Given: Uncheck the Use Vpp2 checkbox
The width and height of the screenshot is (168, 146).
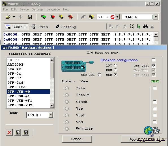Looking at the screenshot, I should coord(153,66).
